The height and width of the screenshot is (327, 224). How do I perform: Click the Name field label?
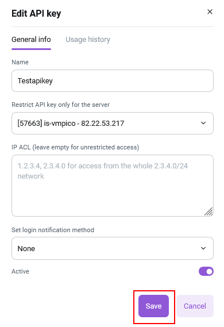(x=20, y=62)
